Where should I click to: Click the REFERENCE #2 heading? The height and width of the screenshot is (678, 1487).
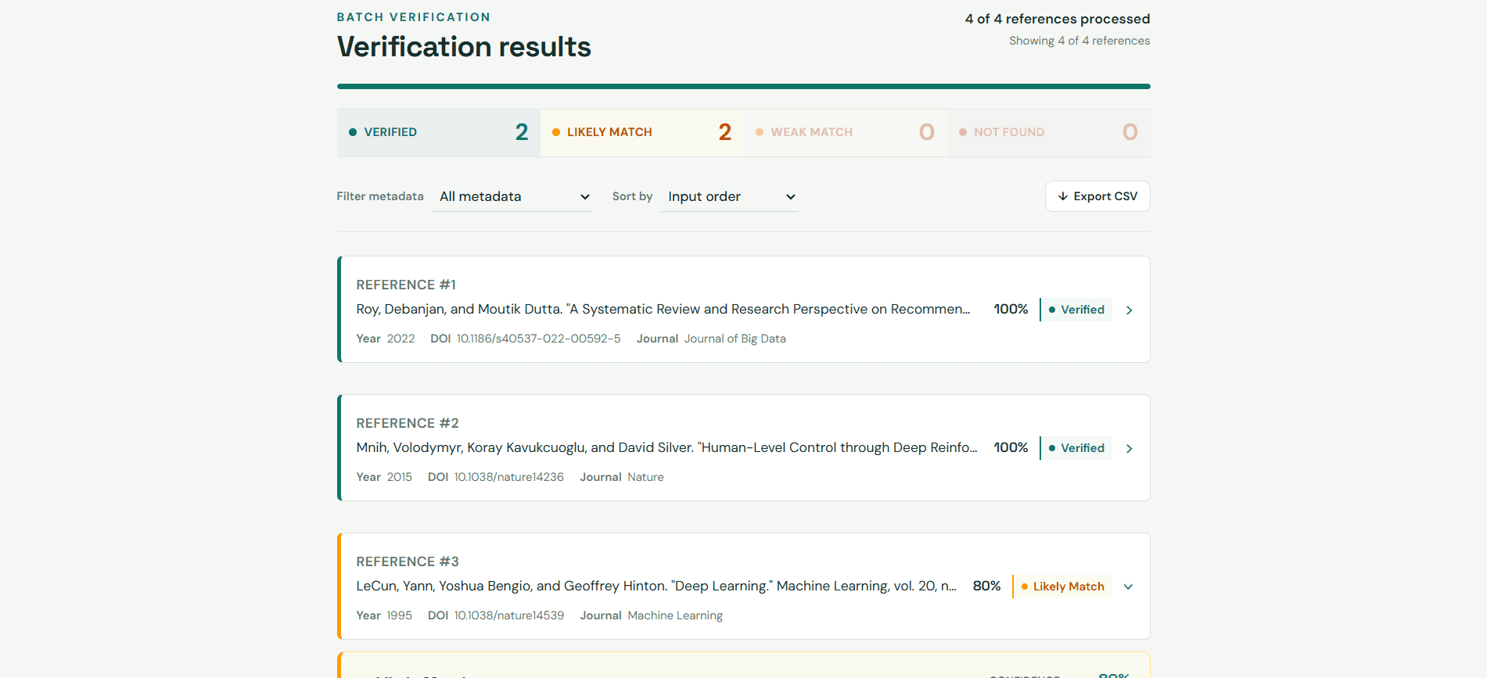(x=408, y=423)
